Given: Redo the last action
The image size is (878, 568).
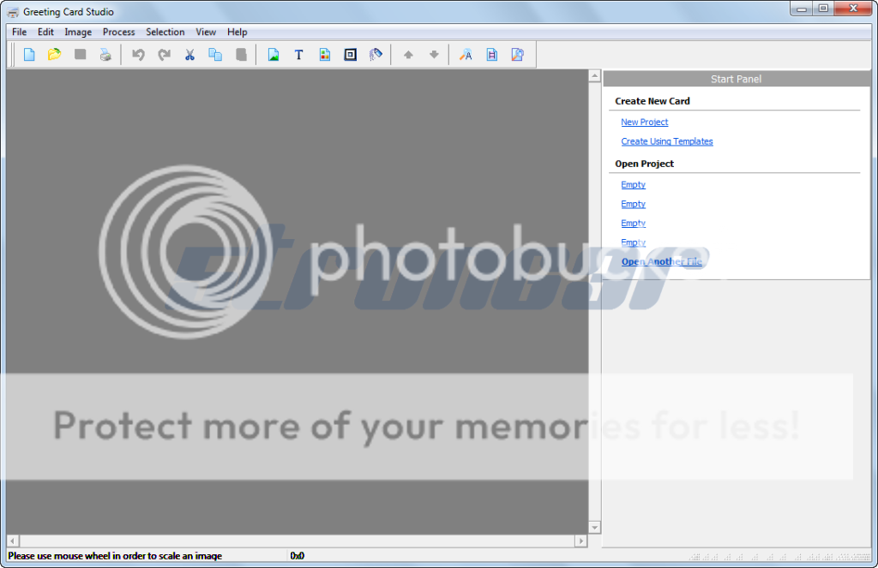Looking at the screenshot, I should coord(164,54).
